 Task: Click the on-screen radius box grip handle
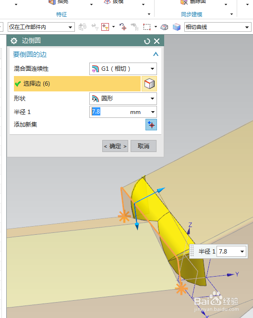(192, 251)
